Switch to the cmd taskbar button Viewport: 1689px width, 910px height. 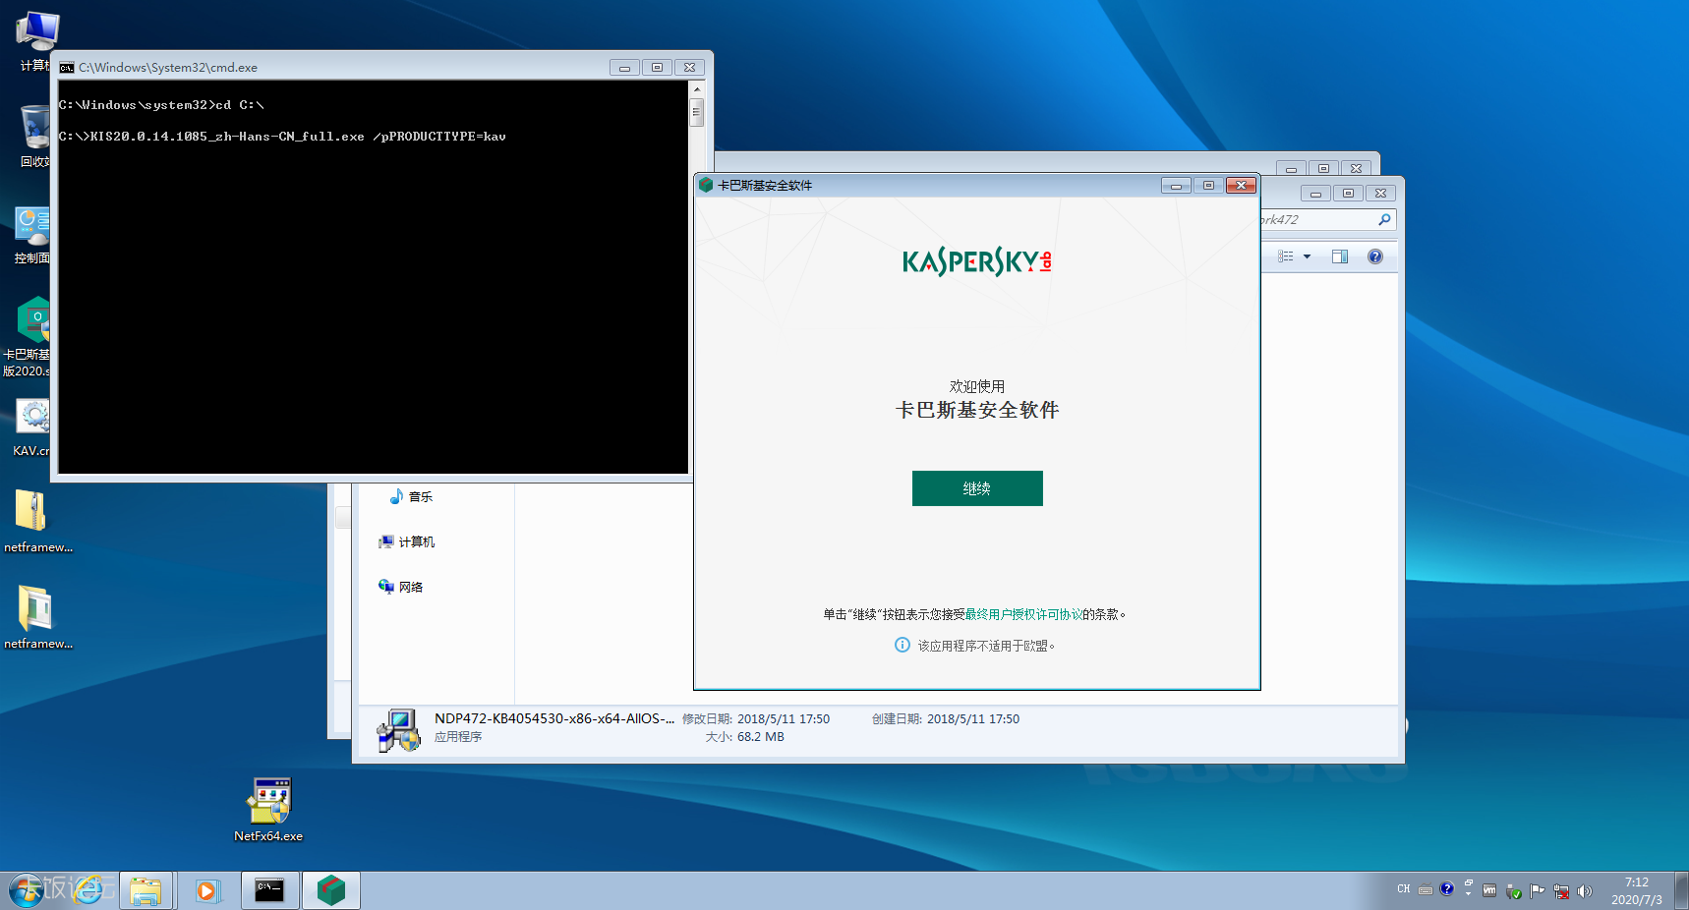pyautogui.click(x=269, y=890)
